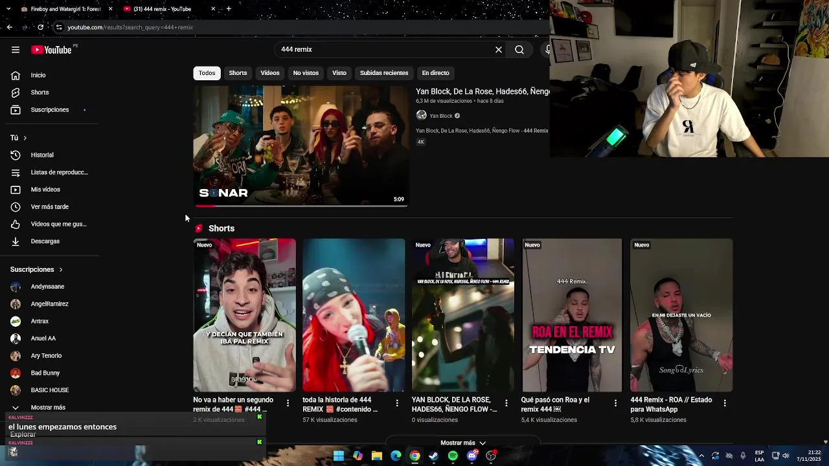This screenshot has height=466, width=829.
Task: Select the Vídeos filter chip
Action: point(270,73)
